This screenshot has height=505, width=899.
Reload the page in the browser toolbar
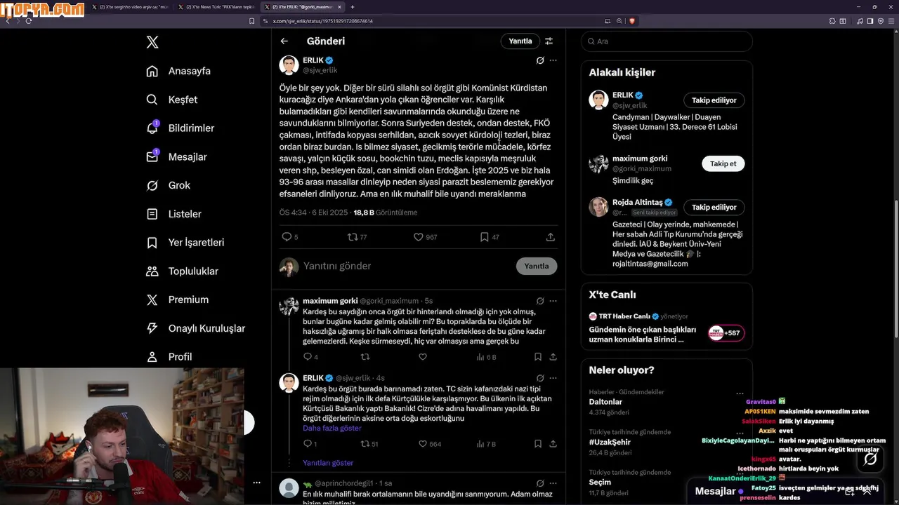29,21
